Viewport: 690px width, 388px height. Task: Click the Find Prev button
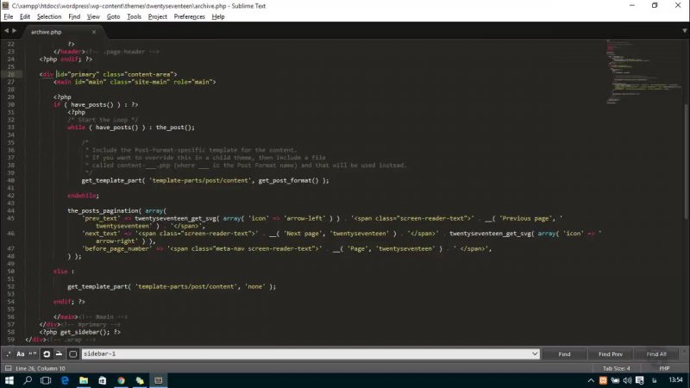coord(611,354)
